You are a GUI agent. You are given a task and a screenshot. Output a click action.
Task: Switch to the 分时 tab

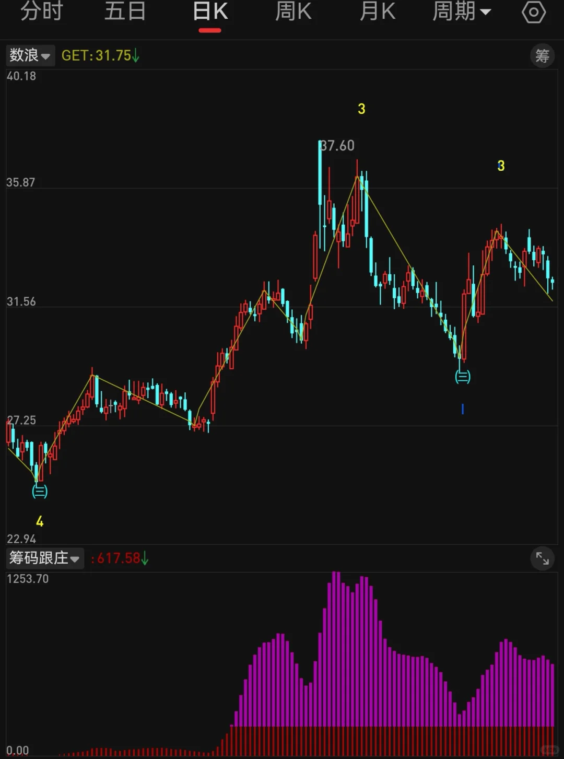(x=42, y=11)
